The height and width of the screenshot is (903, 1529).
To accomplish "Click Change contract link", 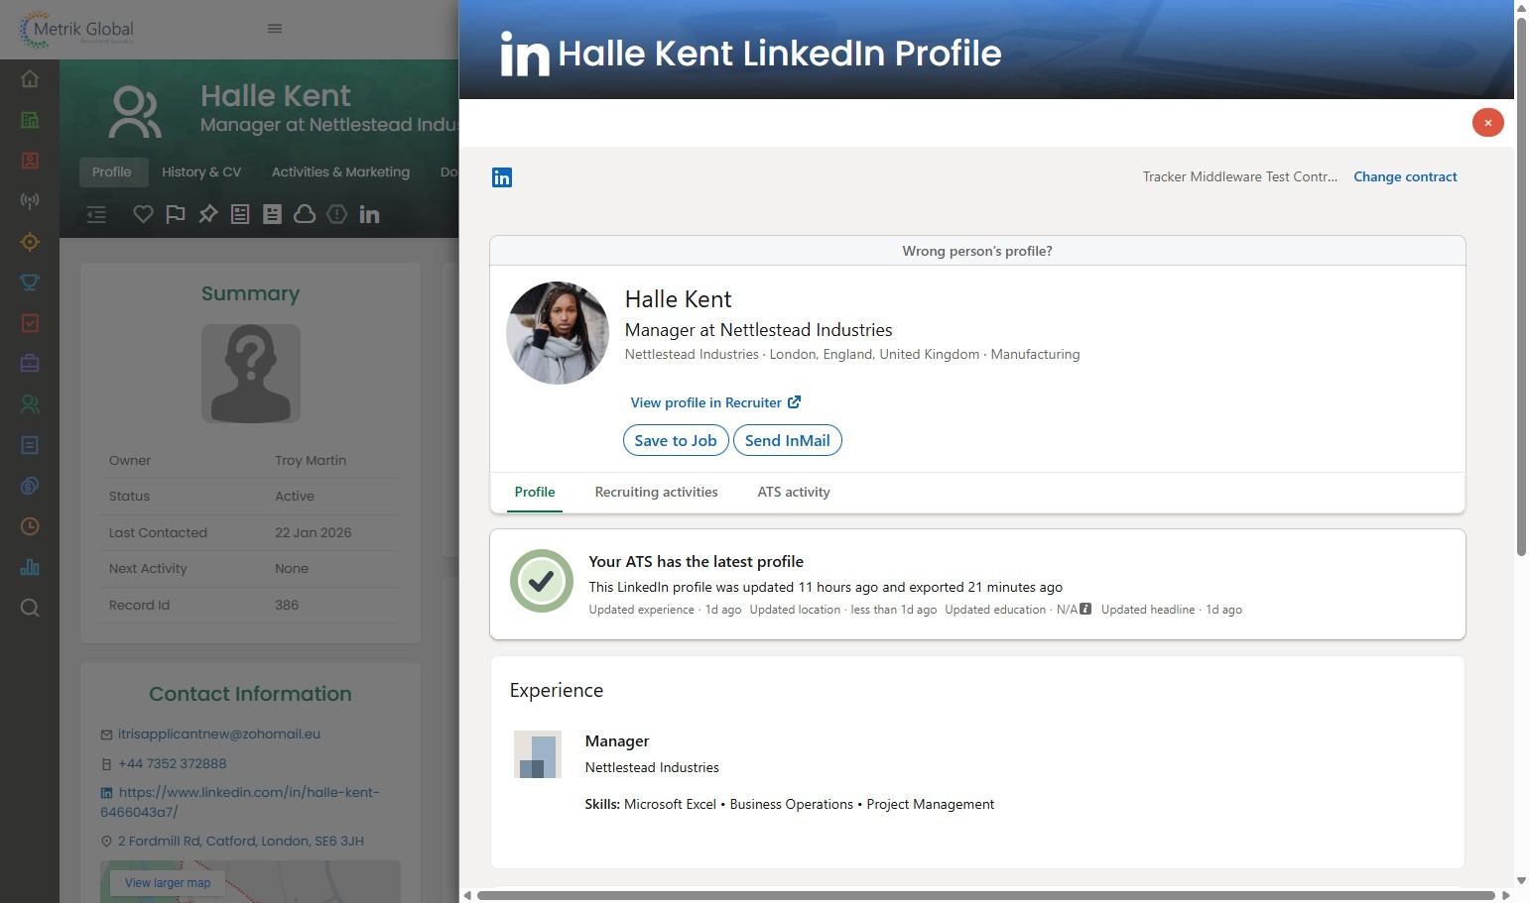I will pyautogui.click(x=1404, y=176).
